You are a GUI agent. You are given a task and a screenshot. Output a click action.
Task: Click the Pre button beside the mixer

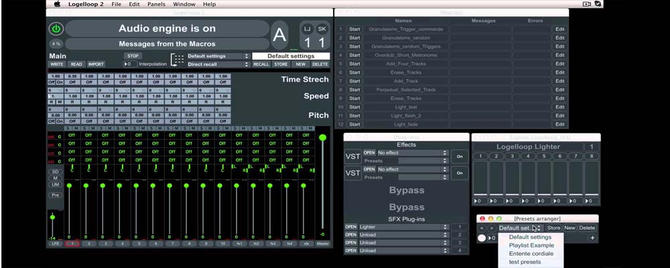click(55, 195)
